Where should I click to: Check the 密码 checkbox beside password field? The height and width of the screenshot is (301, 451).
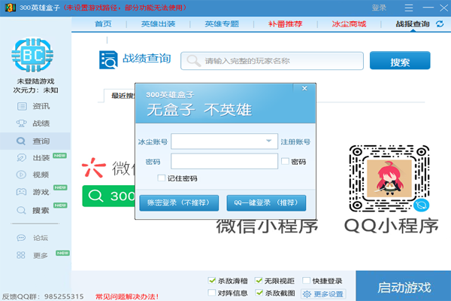(x=285, y=161)
